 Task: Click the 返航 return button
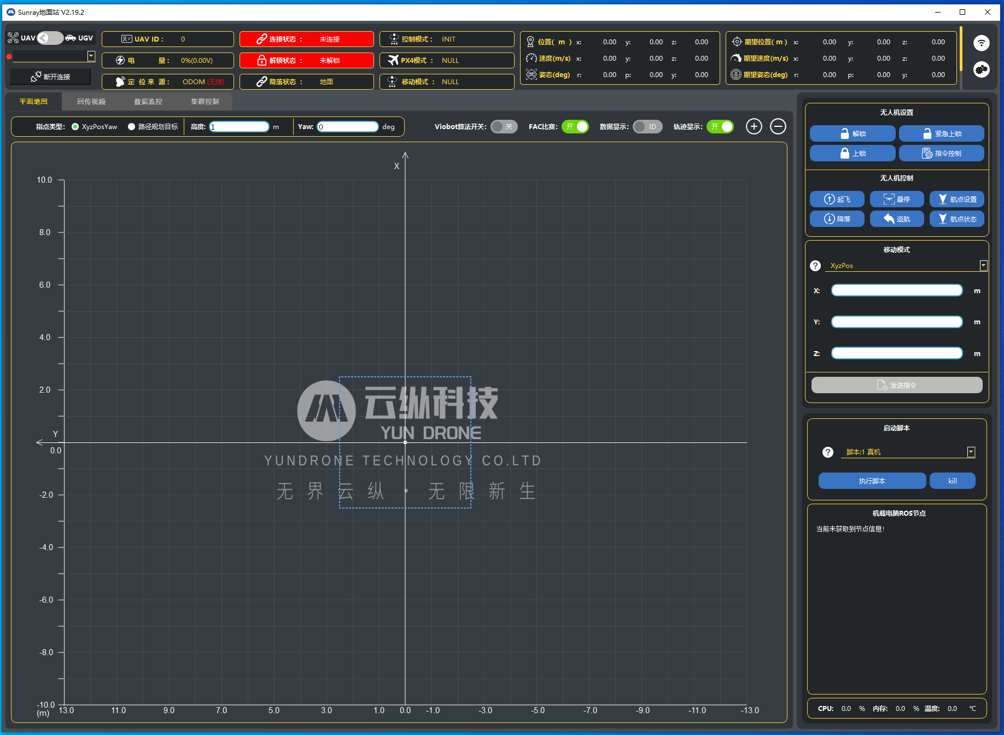[897, 219]
